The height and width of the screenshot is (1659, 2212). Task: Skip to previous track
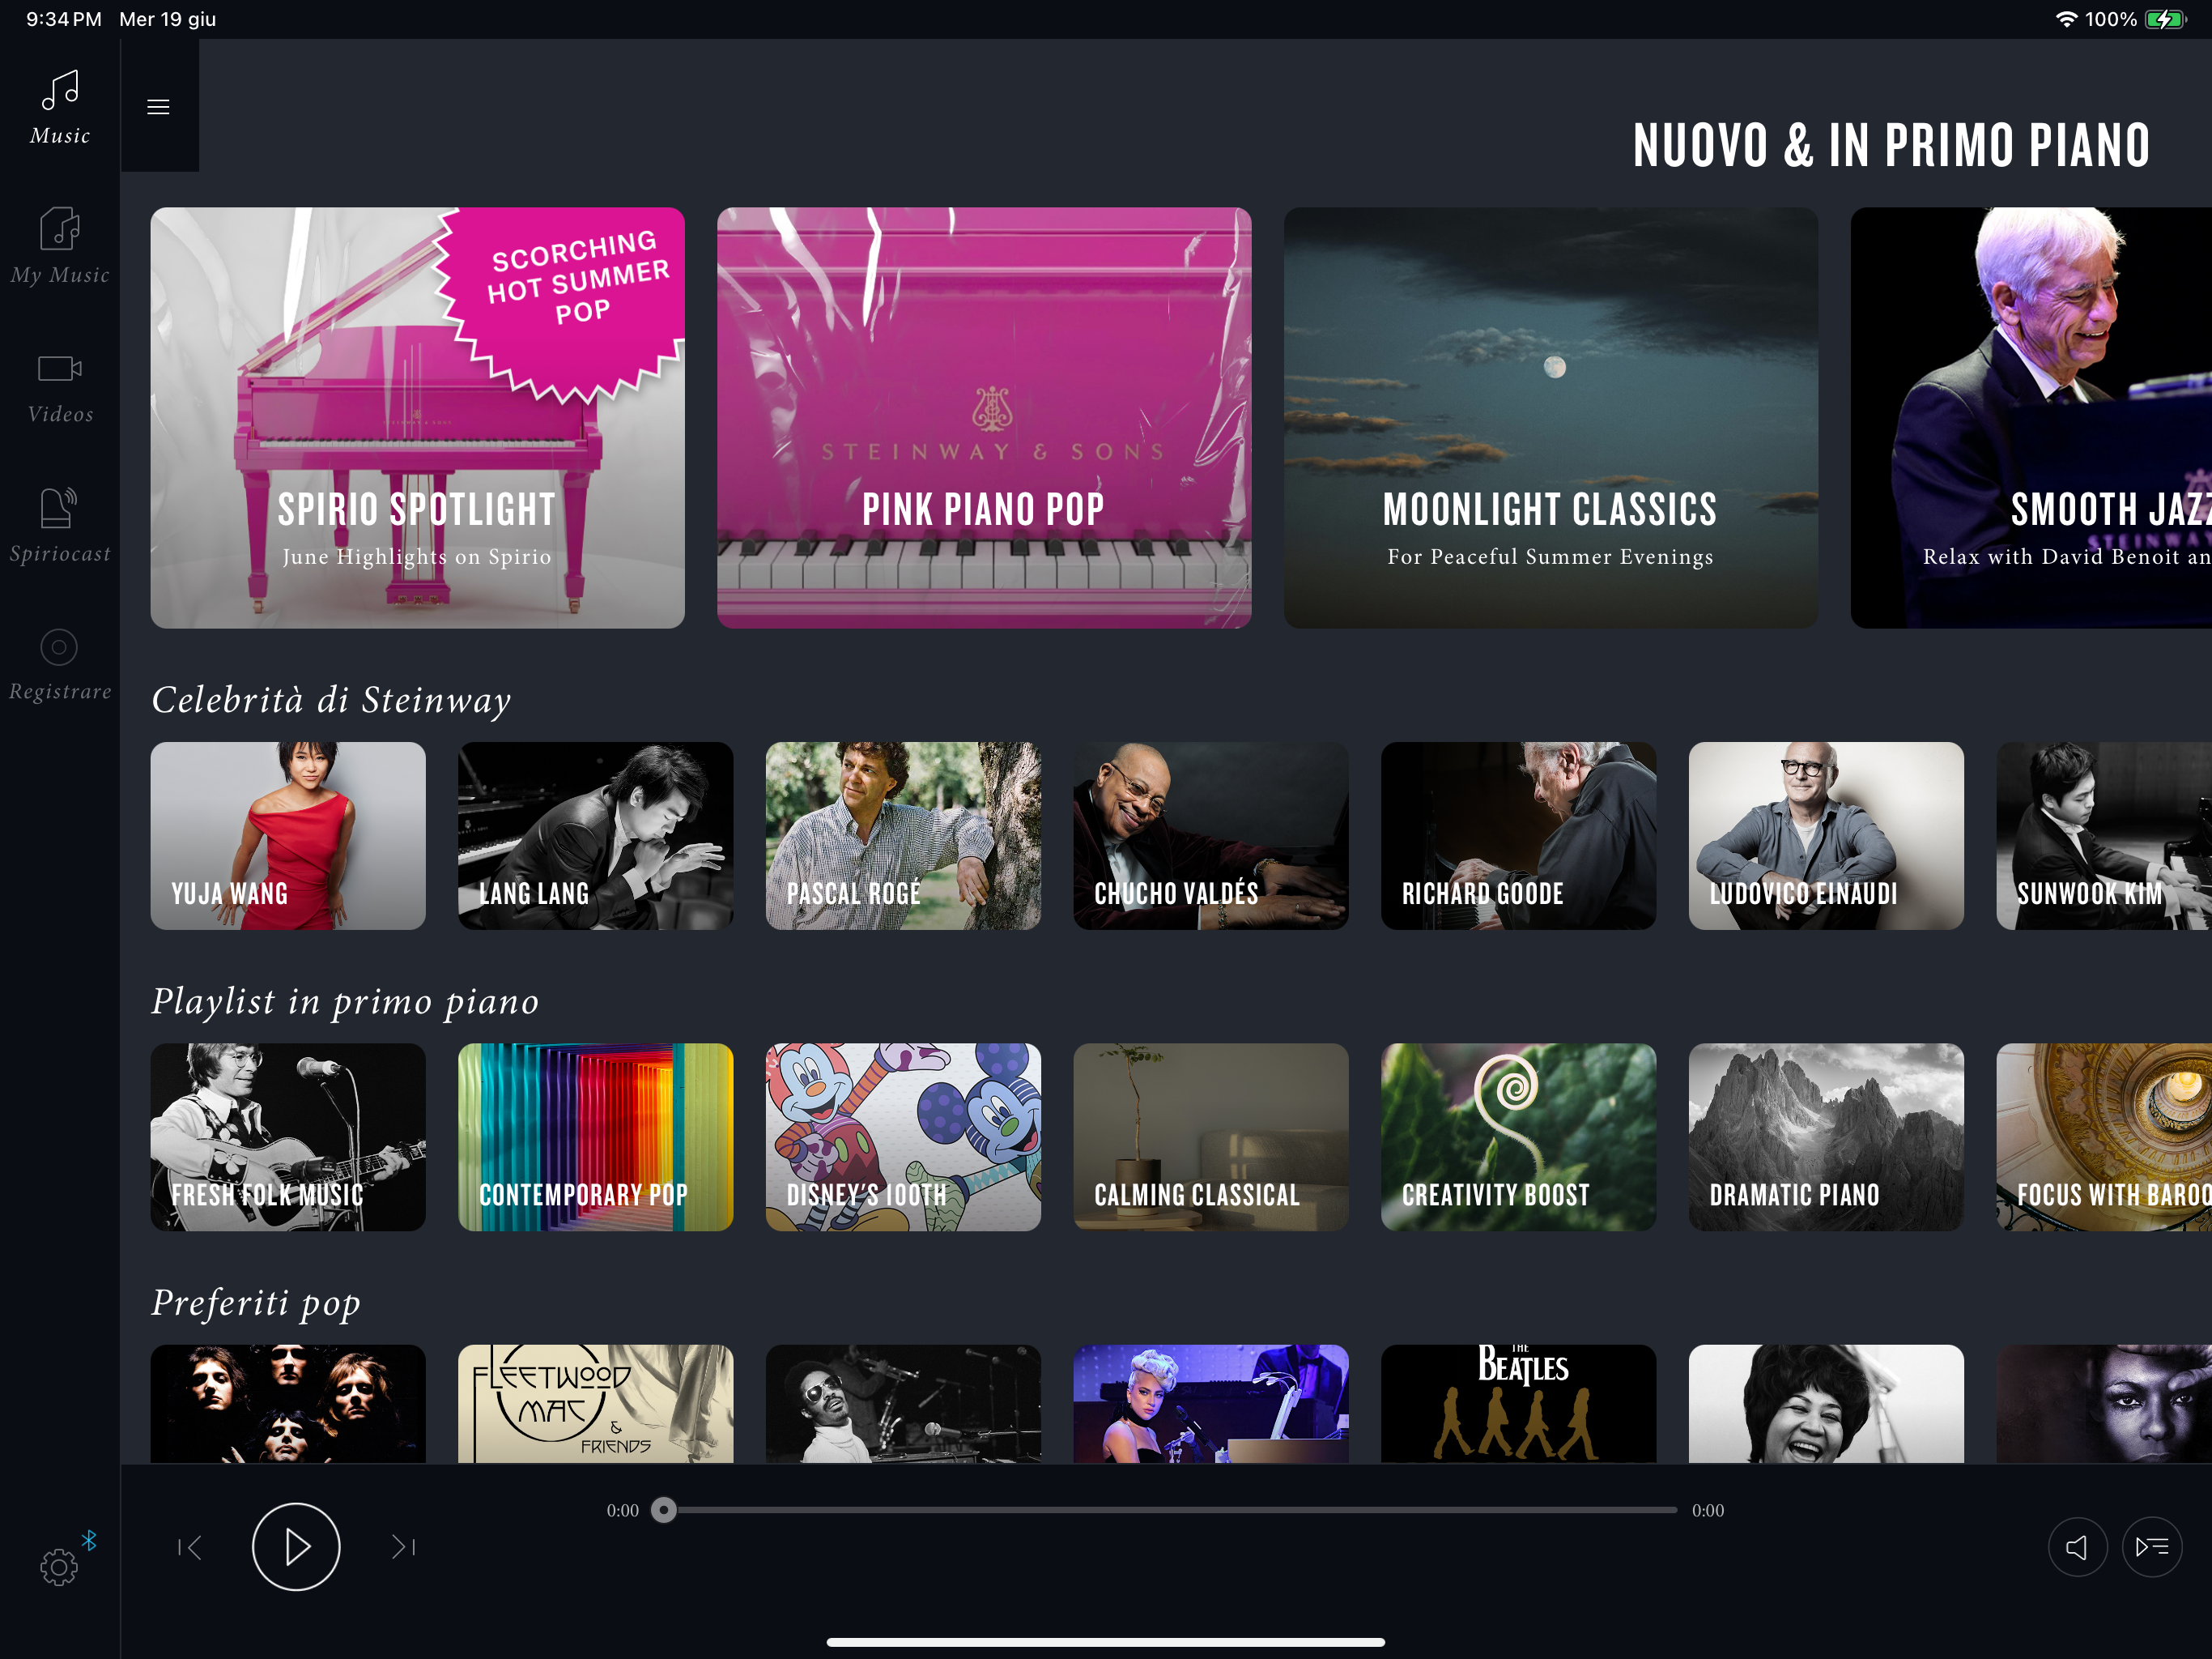click(189, 1548)
